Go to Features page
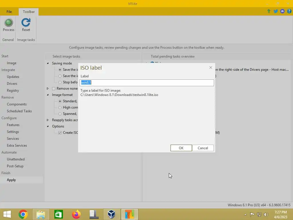The width and height of the screenshot is (293, 220). pyautogui.click(x=13, y=125)
